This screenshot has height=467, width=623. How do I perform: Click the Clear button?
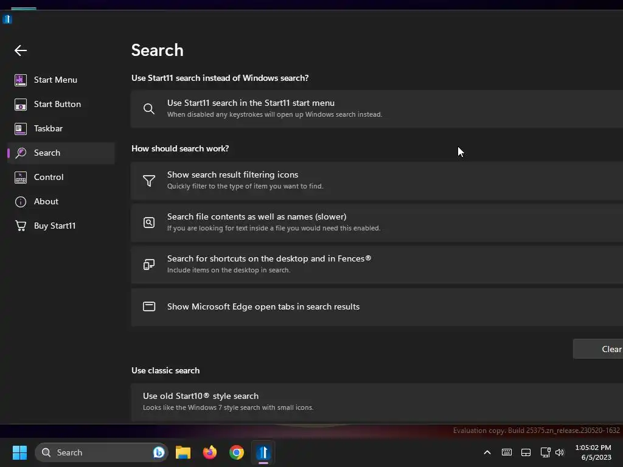coord(597,349)
